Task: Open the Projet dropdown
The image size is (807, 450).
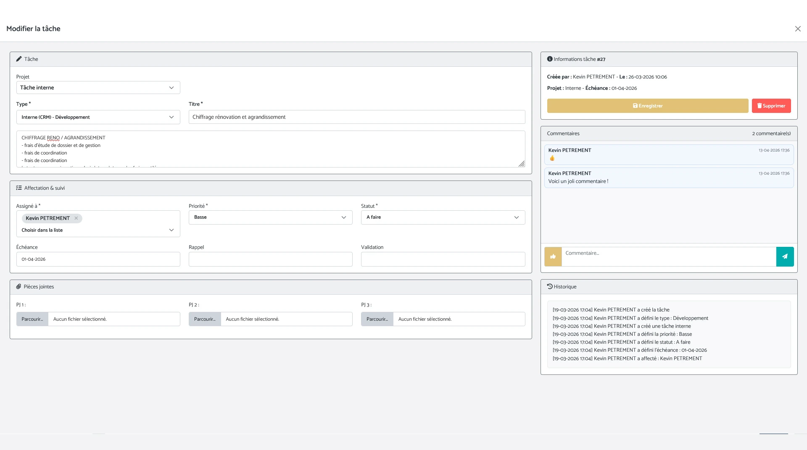Action: point(98,88)
